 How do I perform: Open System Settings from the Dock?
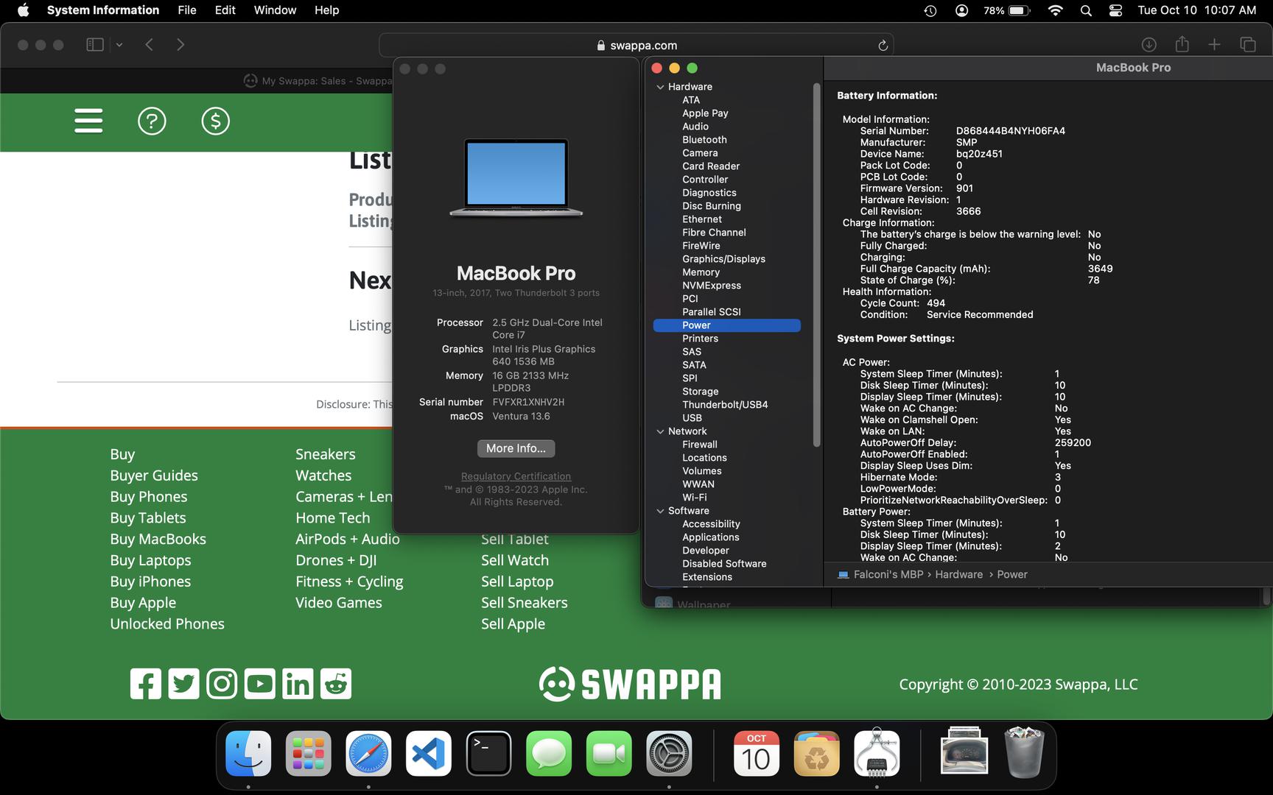[x=669, y=753]
